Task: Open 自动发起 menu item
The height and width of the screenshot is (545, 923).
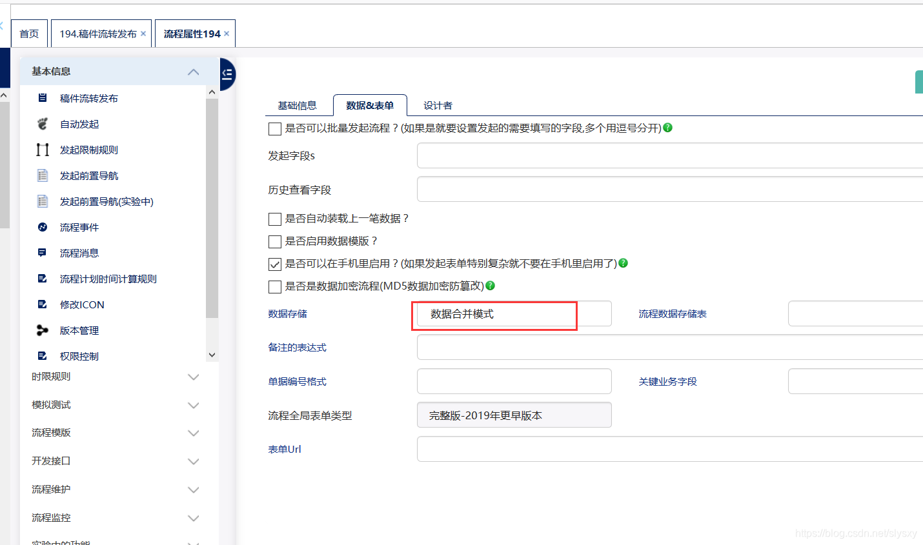Action: point(79,124)
